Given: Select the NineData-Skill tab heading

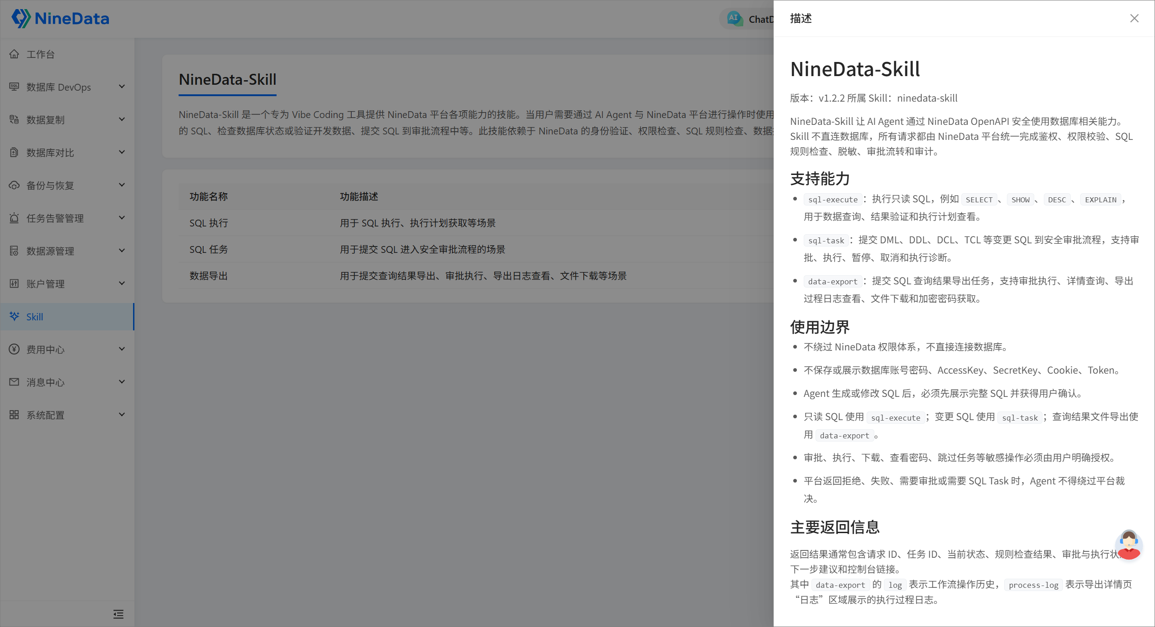Looking at the screenshot, I should click(227, 80).
